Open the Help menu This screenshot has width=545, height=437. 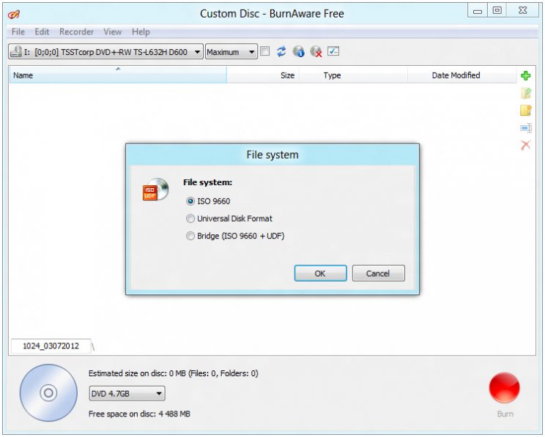click(141, 31)
